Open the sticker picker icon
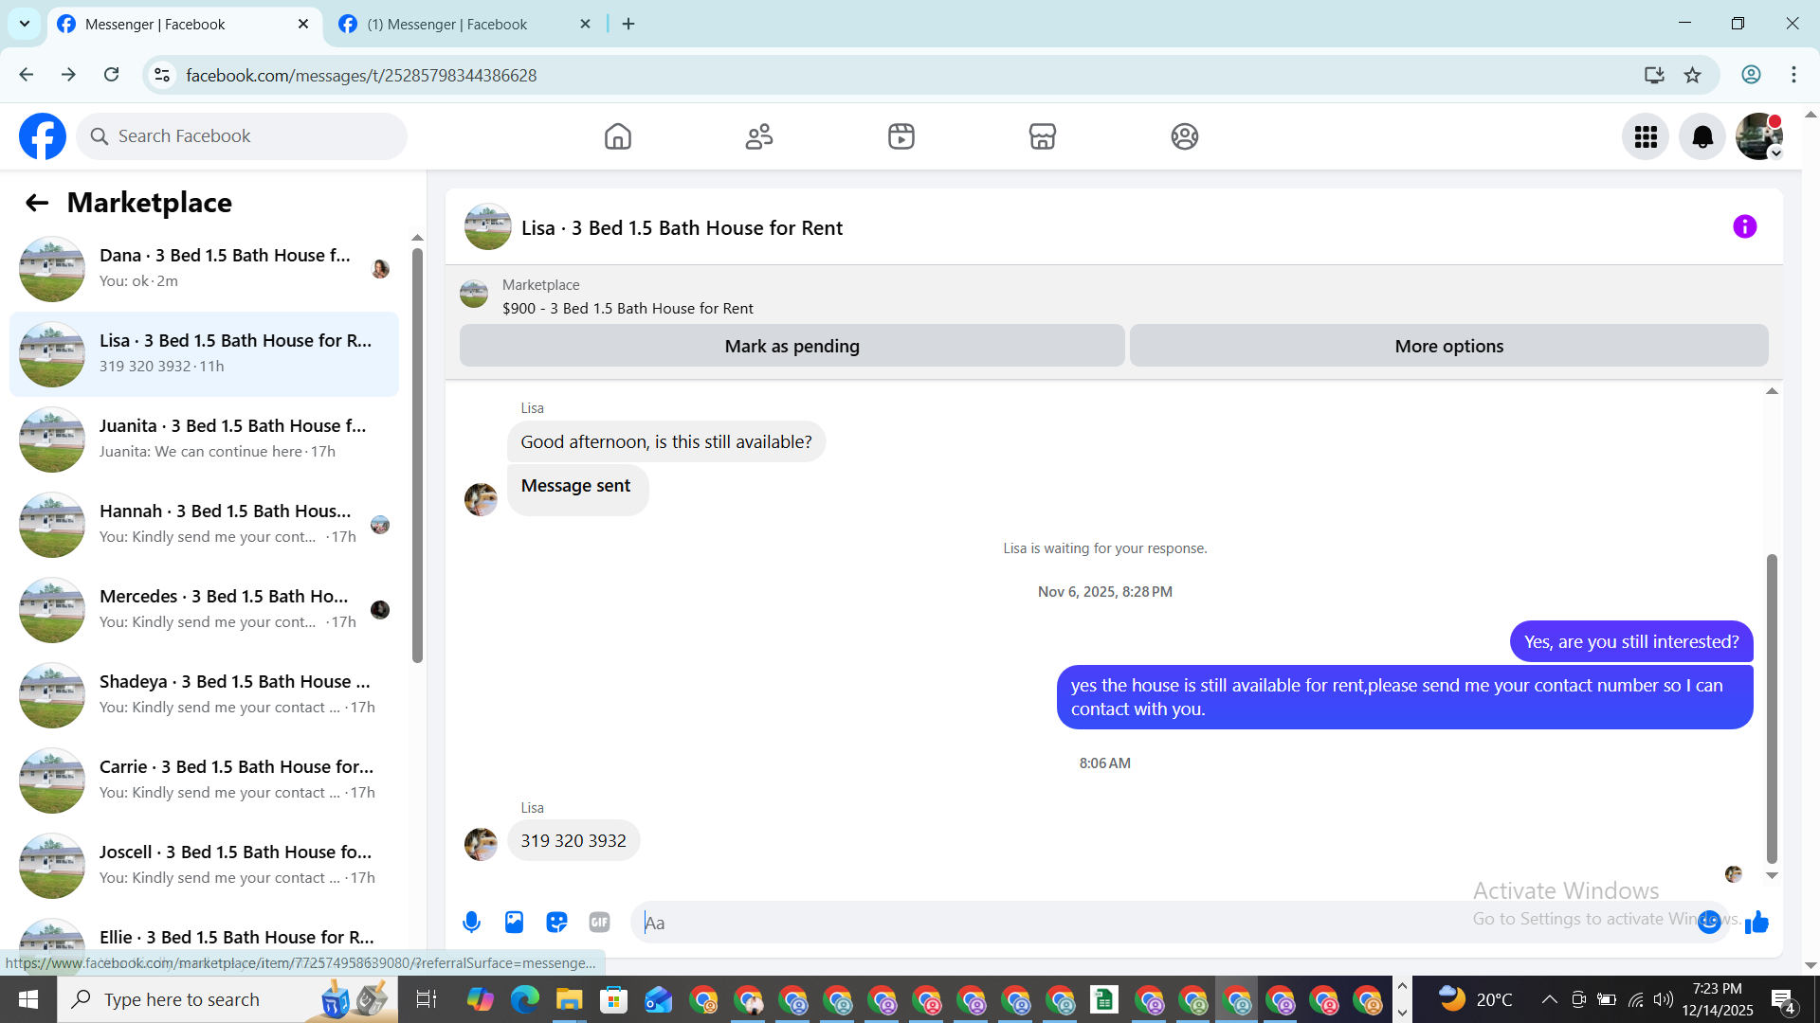This screenshot has width=1820, height=1023. pyautogui.click(x=556, y=922)
